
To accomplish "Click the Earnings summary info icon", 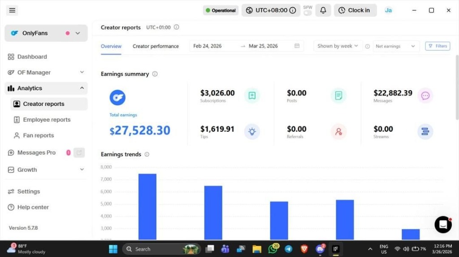I will pos(155,74).
